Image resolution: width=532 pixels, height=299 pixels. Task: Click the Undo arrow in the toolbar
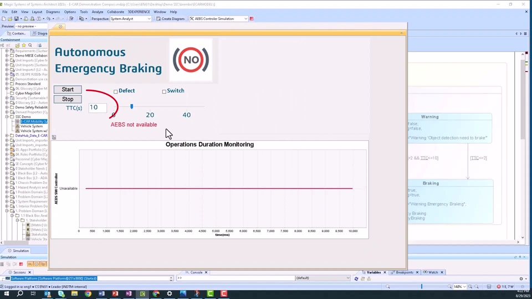pyautogui.click(x=48, y=19)
